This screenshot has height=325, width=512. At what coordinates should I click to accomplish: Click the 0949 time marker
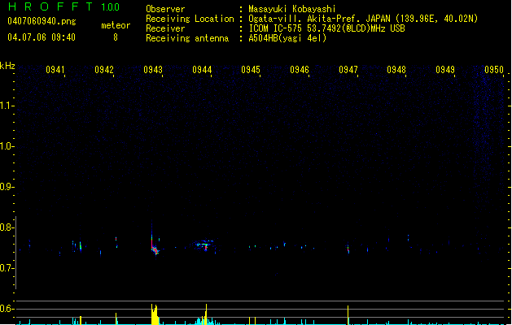pos(445,70)
